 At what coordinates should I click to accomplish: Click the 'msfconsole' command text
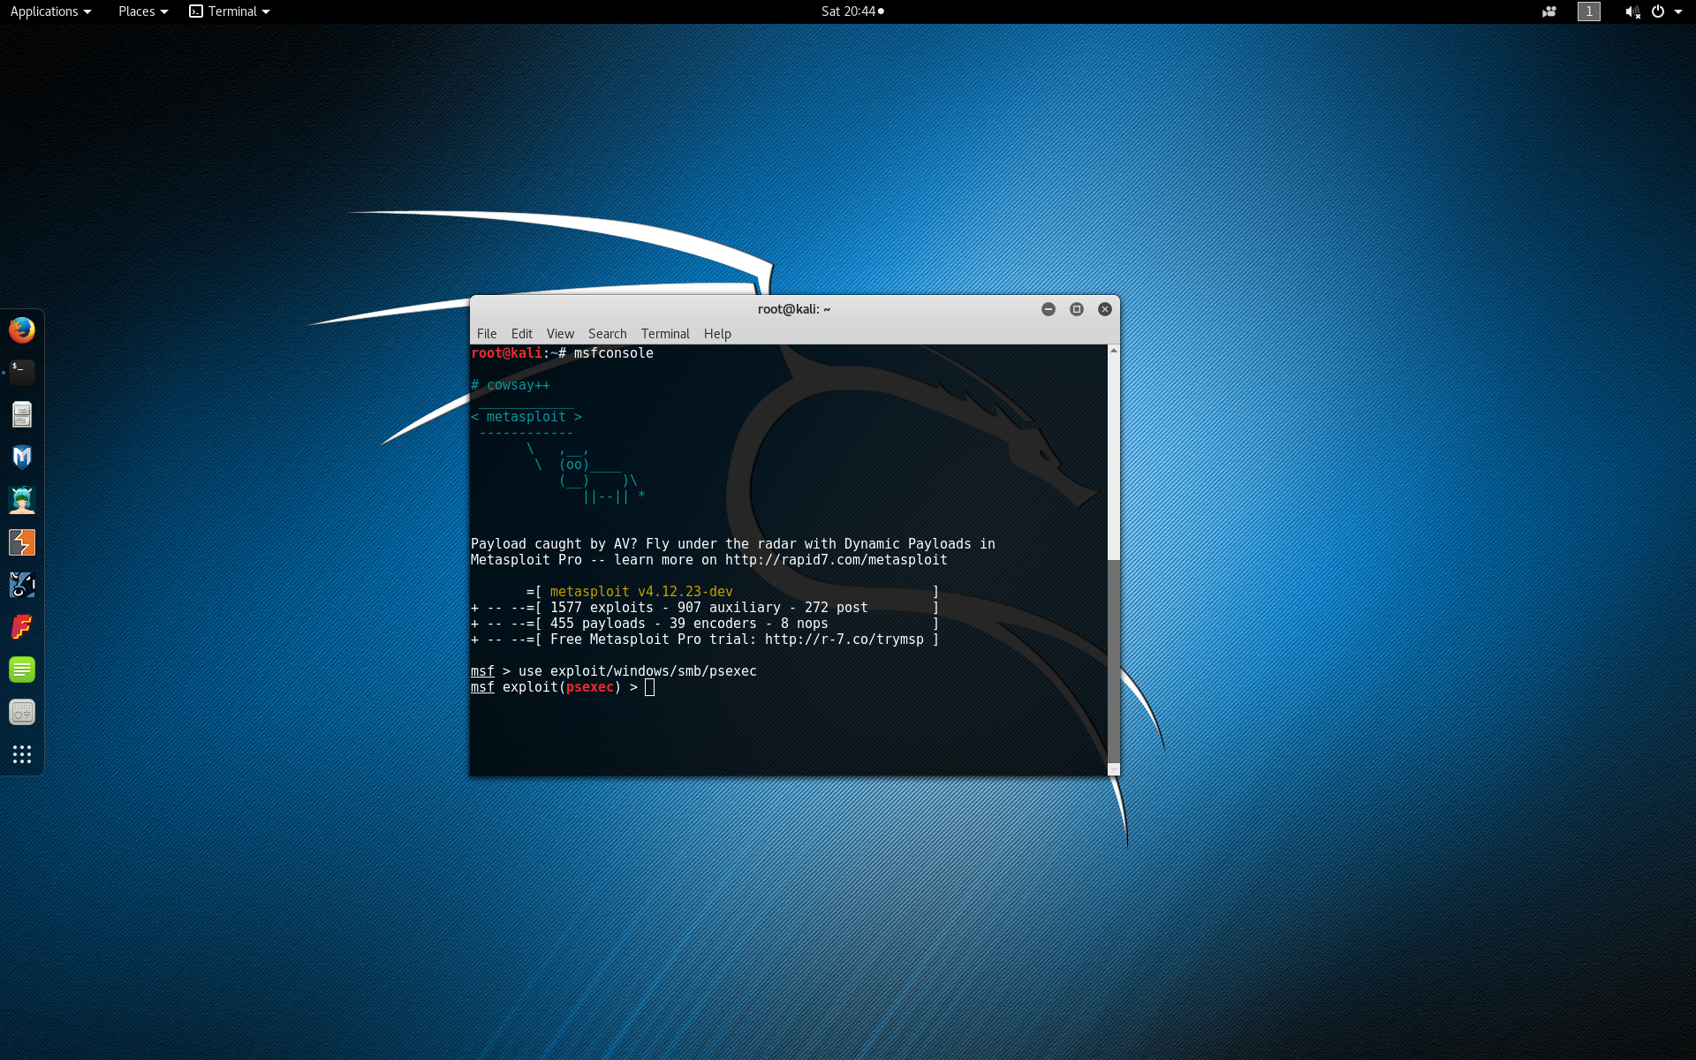(614, 353)
